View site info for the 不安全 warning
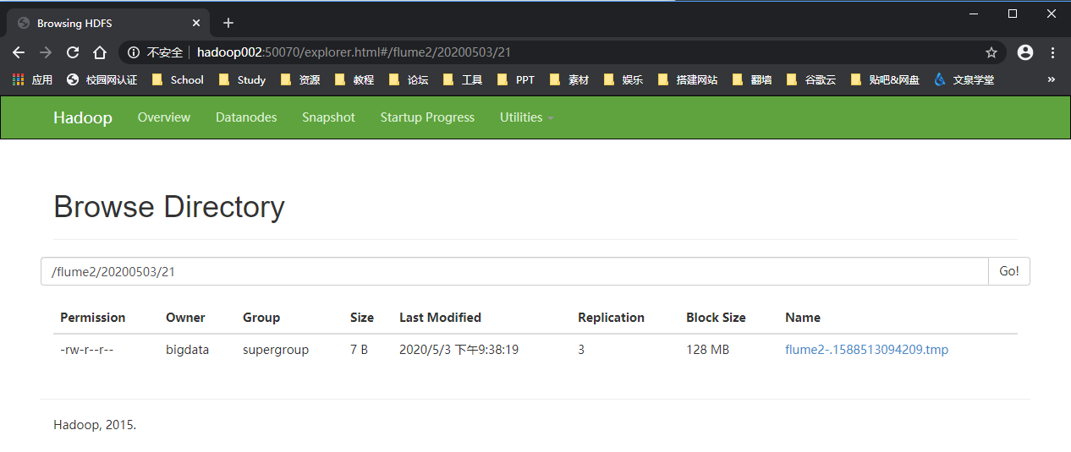The height and width of the screenshot is (452, 1071). click(x=155, y=52)
